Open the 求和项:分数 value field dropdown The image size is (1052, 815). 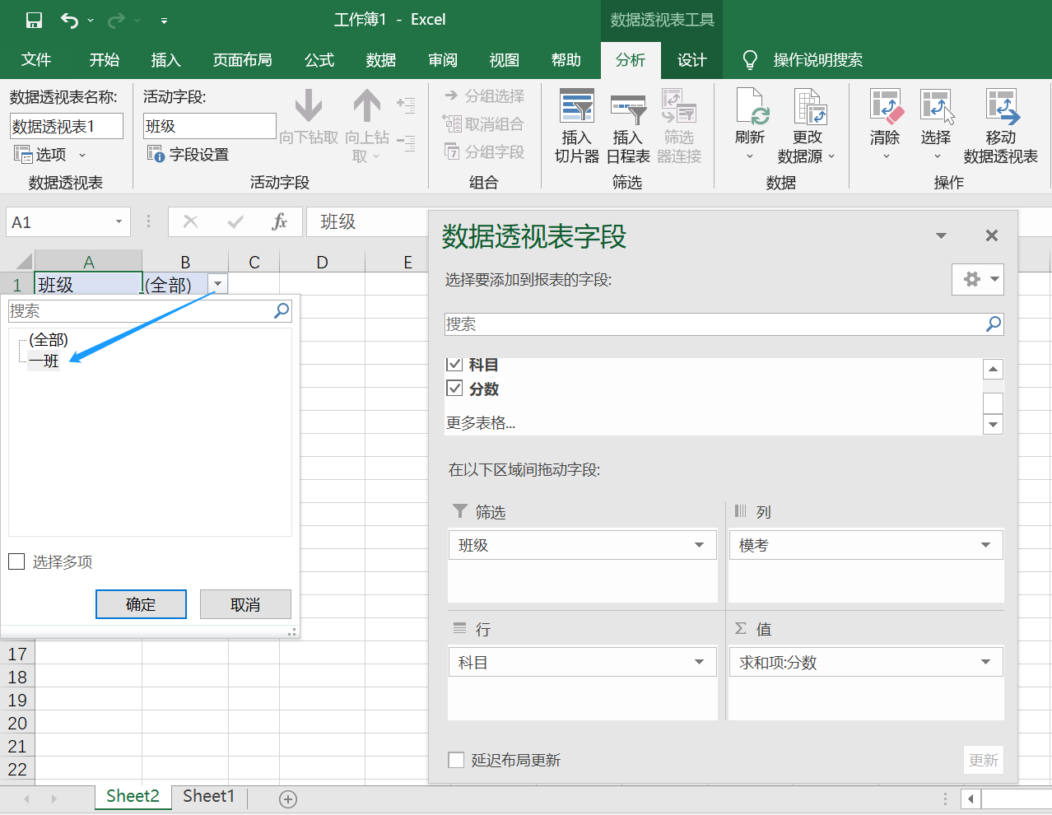(985, 662)
